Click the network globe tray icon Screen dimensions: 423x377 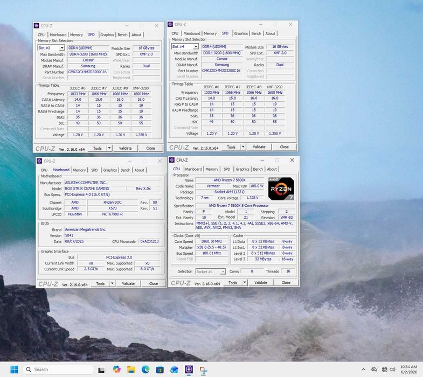[x=384, y=369]
